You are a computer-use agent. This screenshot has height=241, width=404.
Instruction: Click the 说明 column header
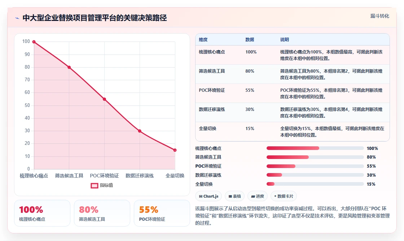pyautogui.click(x=285, y=40)
